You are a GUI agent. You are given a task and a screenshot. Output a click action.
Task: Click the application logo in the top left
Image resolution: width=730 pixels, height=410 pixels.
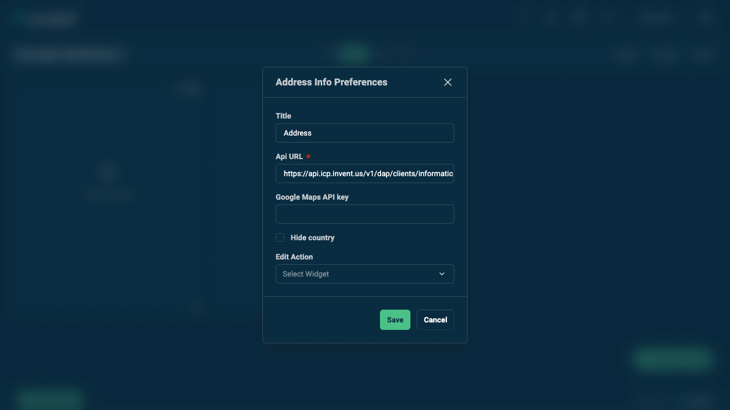coord(43,18)
